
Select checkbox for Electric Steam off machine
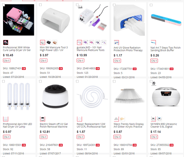coord(40,81)
